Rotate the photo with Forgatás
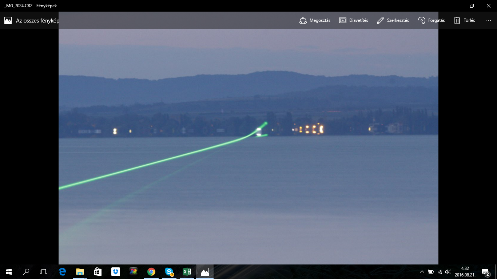Viewport: 497px width, 279px height. [x=431, y=20]
